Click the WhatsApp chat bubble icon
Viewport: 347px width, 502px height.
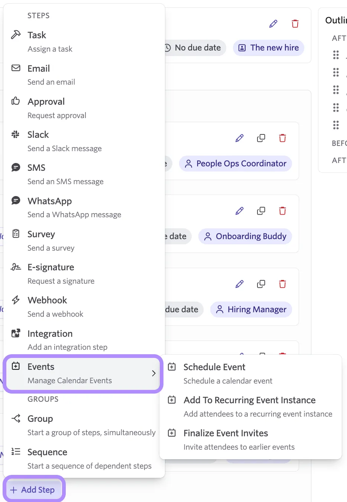pyautogui.click(x=16, y=201)
